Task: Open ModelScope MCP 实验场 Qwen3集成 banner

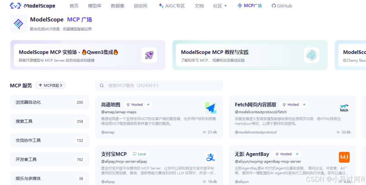Action: pyautogui.click(x=88, y=55)
